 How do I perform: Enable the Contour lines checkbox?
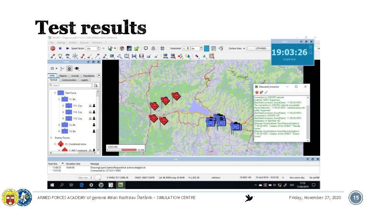coord(227,48)
